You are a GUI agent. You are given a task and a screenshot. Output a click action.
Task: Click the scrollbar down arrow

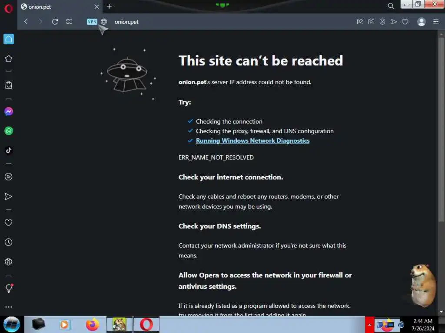pos(441,312)
